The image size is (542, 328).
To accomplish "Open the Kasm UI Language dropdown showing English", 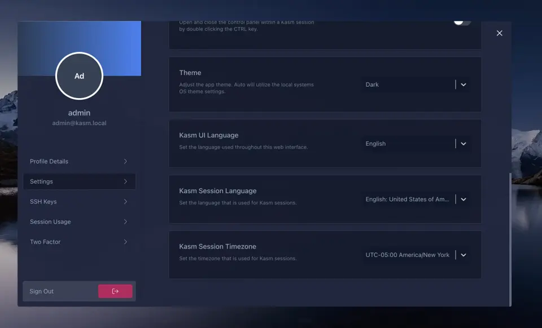I will click(x=416, y=144).
